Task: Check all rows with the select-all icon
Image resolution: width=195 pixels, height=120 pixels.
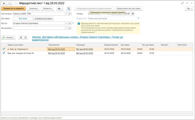Action: coord(21,37)
